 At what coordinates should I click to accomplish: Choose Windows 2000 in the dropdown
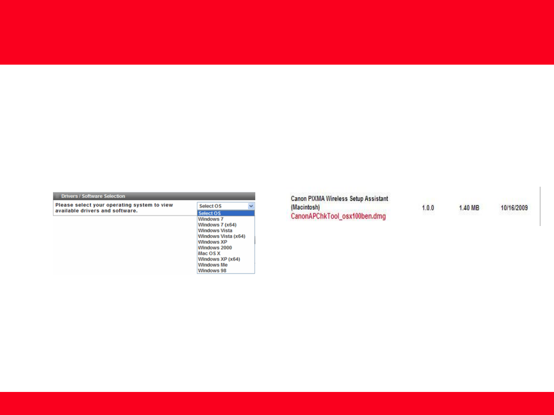(x=226, y=248)
